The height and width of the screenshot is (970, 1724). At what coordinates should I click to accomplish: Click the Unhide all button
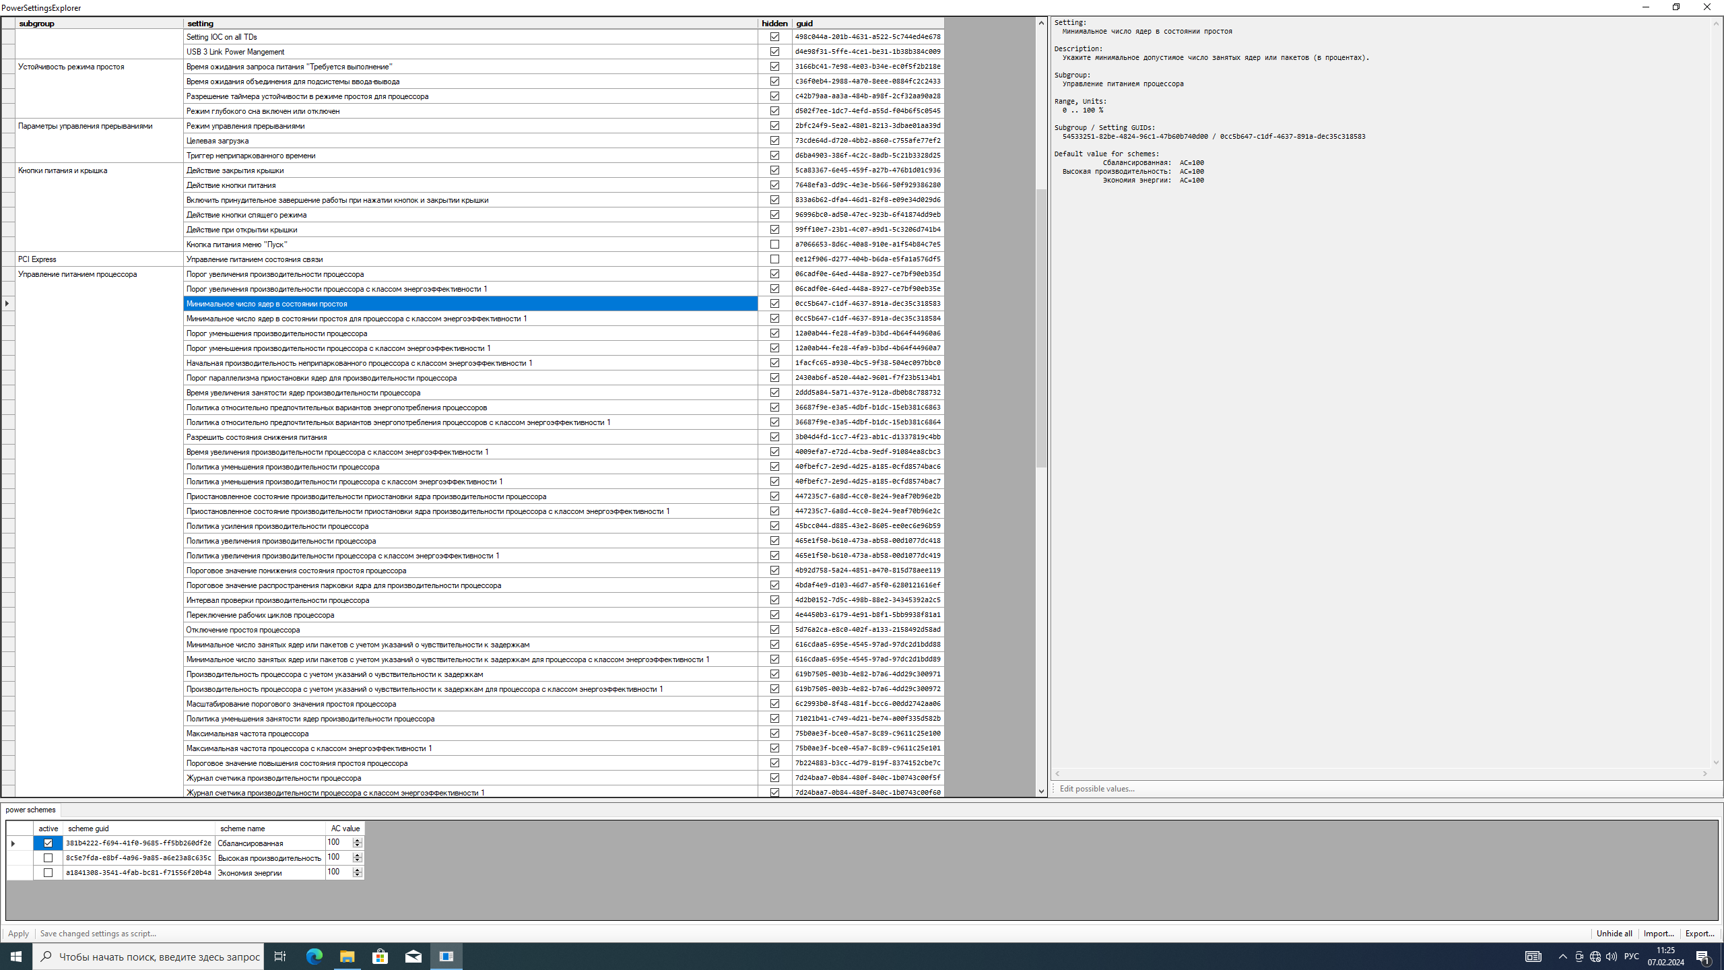coord(1614,934)
